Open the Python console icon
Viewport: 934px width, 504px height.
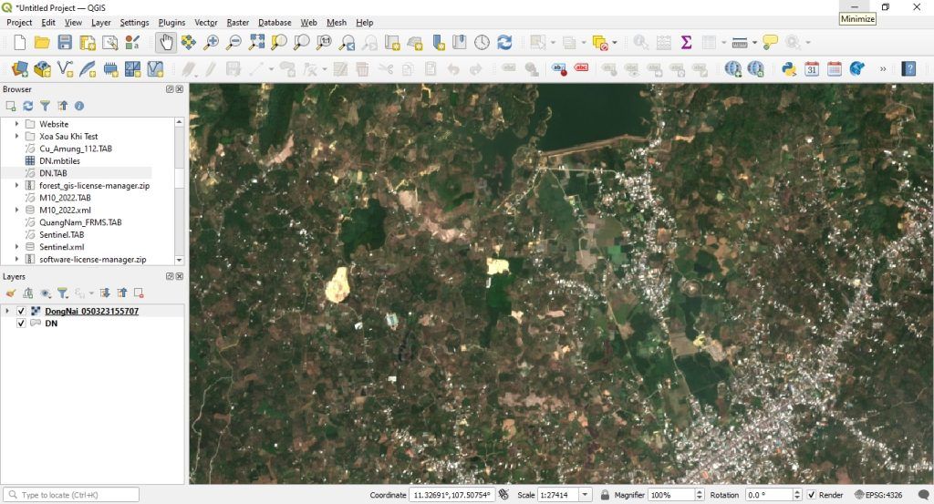coord(789,68)
